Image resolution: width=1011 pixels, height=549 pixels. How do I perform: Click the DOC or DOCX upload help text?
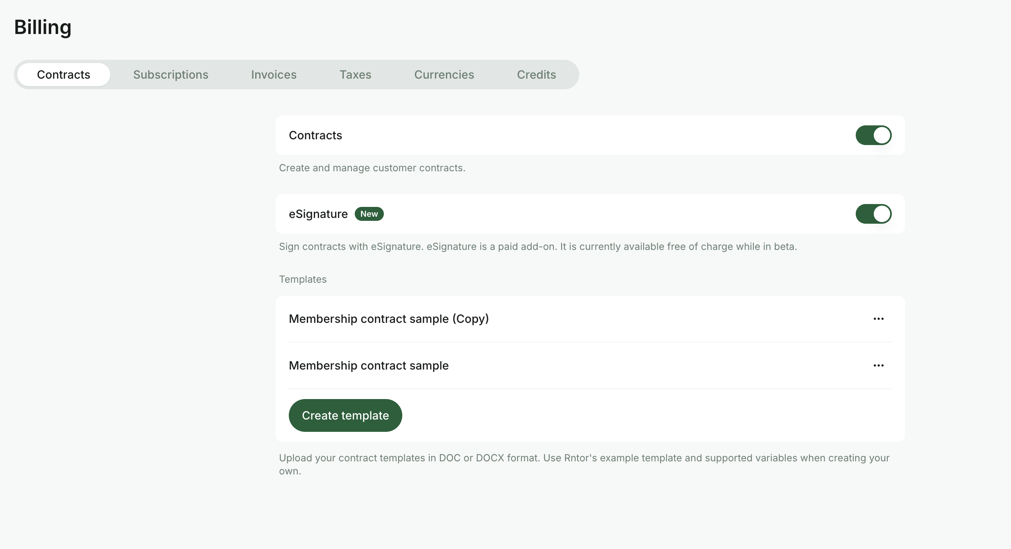[585, 464]
